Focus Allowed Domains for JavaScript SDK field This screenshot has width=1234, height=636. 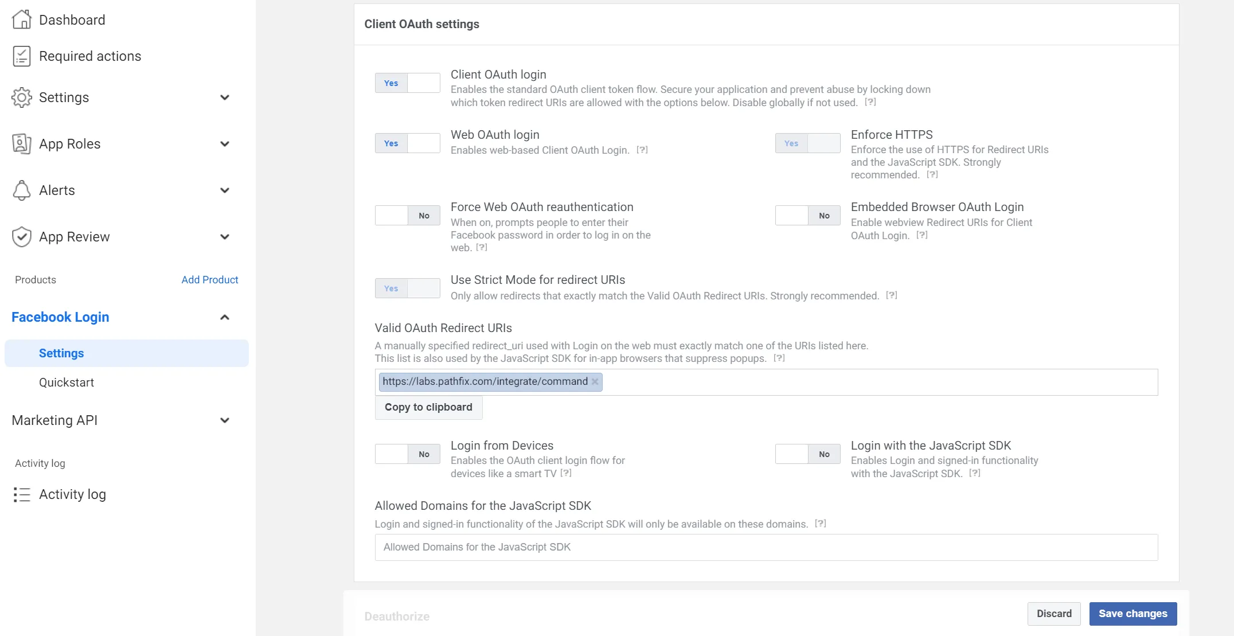click(766, 547)
